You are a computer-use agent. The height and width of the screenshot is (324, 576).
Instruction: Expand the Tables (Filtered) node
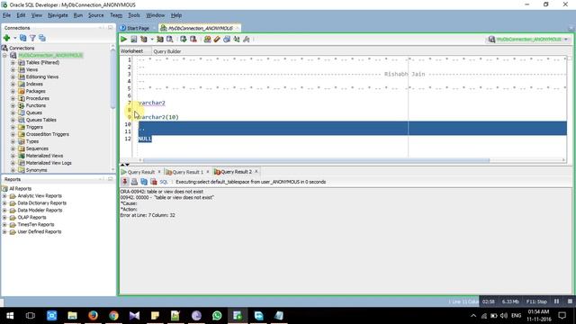(13, 62)
